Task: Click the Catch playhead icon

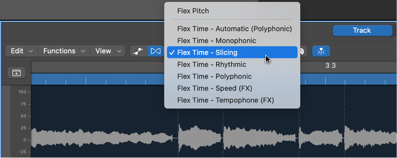Action: [321, 51]
